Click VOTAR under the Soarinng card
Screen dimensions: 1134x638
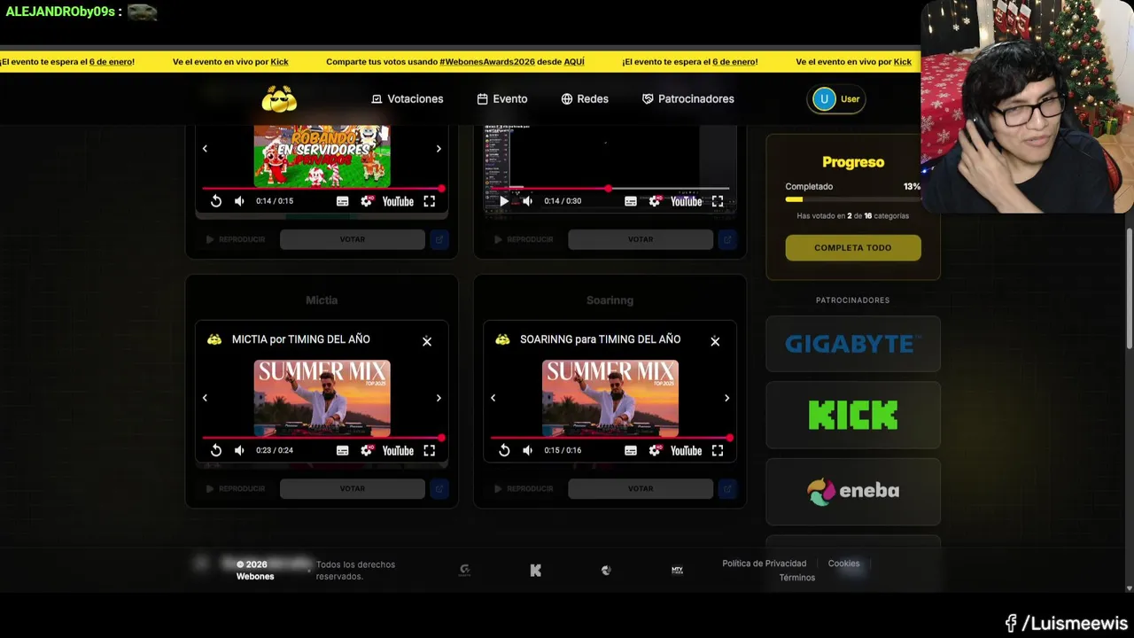point(641,488)
